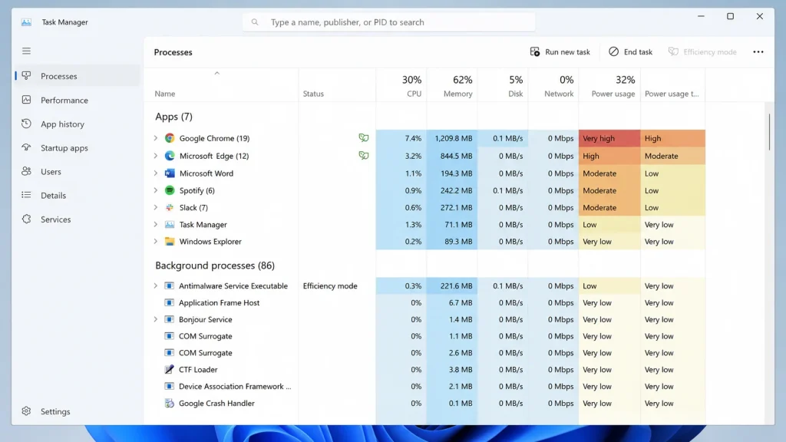Click the Antimalware Service Executable icon
Image resolution: width=786 pixels, height=442 pixels.
(x=169, y=285)
